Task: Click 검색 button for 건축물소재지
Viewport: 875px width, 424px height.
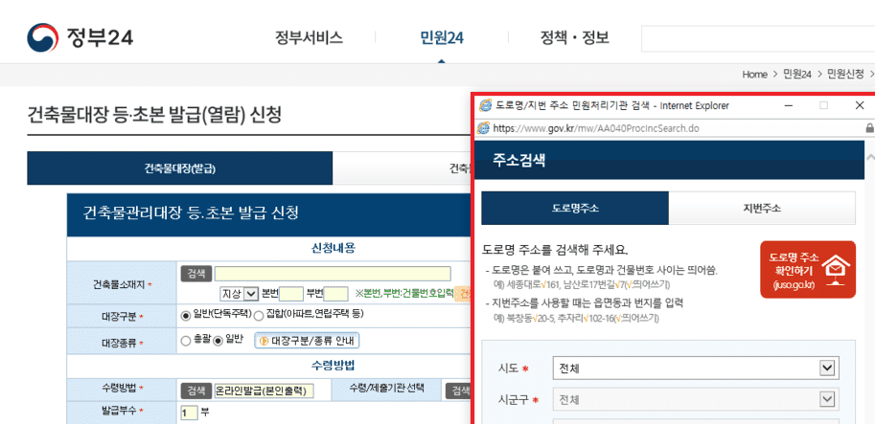Action: [x=196, y=274]
